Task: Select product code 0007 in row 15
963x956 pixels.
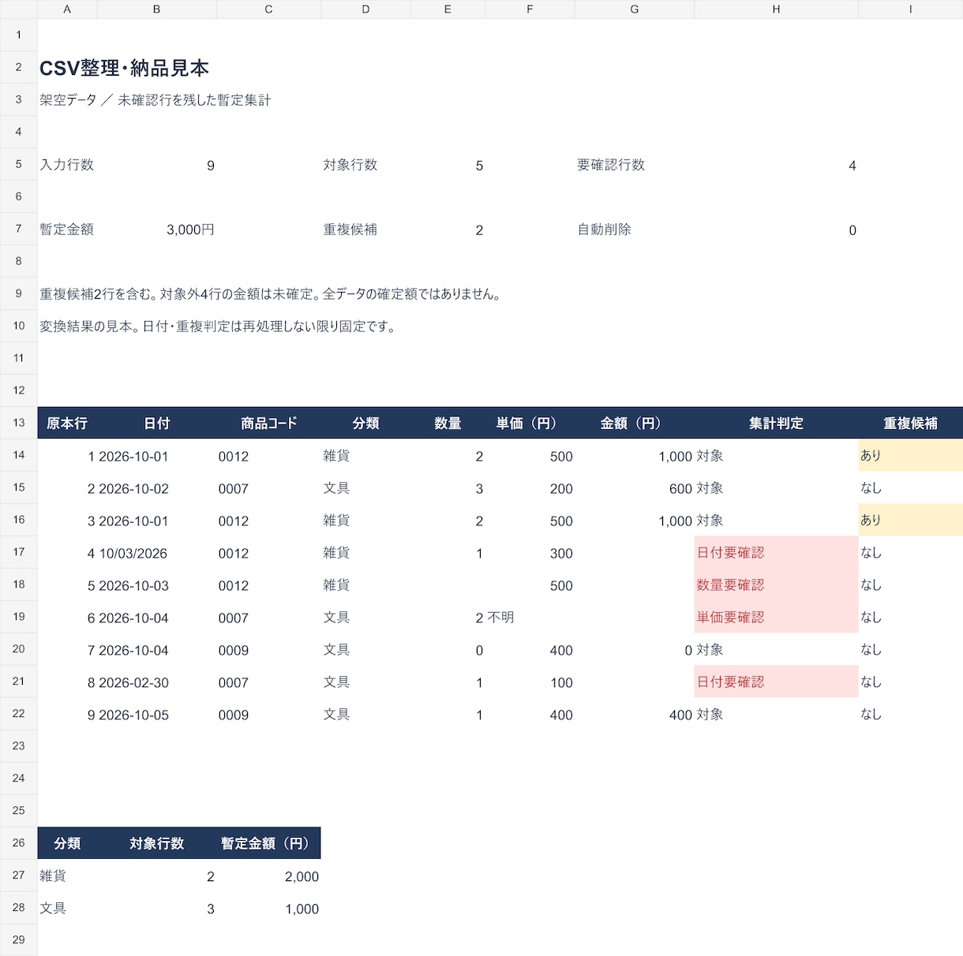Action: (x=268, y=488)
